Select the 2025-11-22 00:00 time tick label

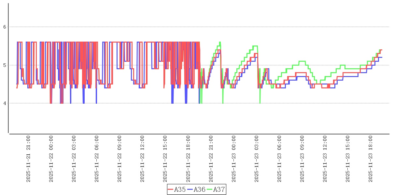tap(51, 159)
